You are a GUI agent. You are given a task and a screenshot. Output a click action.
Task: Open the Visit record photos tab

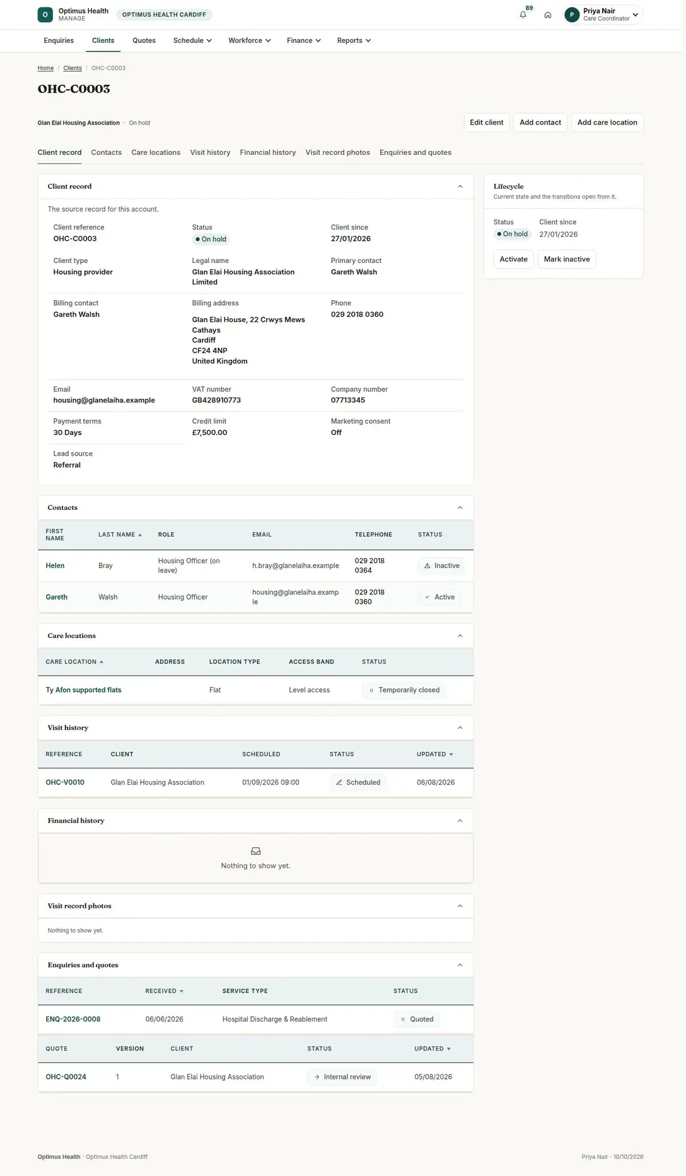point(338,153)
